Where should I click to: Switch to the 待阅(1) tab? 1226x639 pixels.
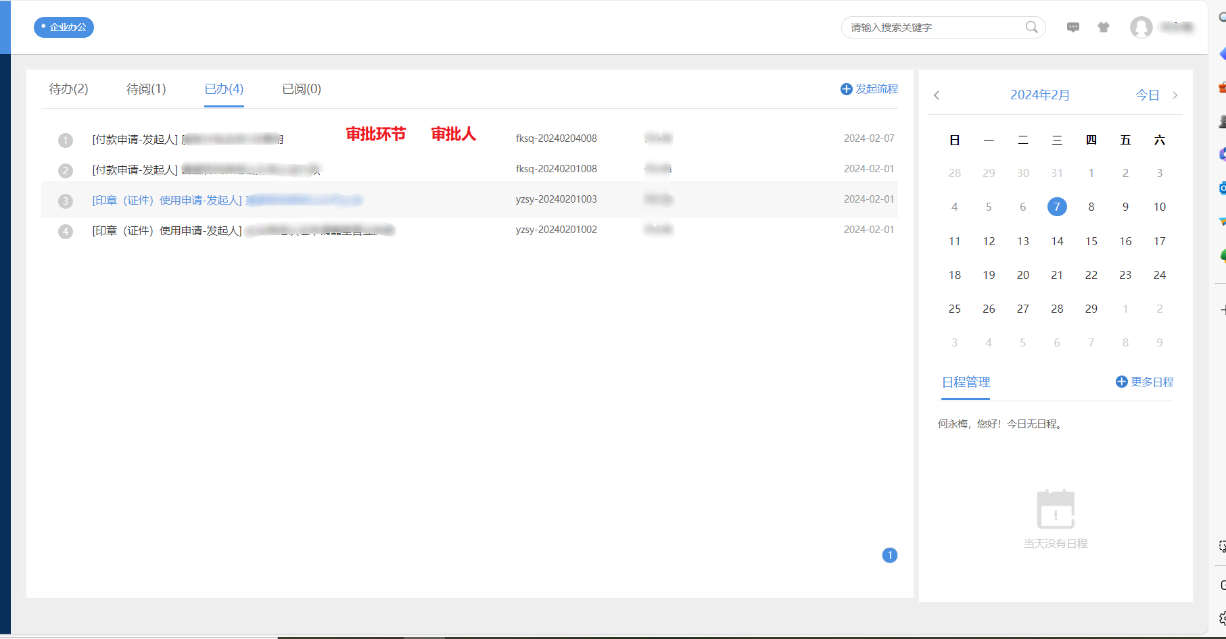coord(146,89)
